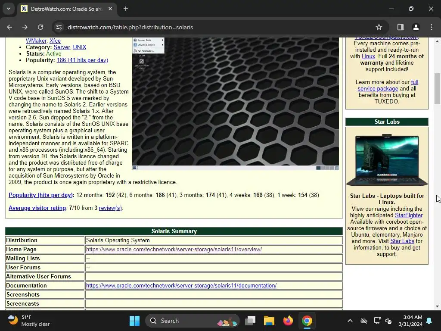Select the Star Labs ad header
441x331 pixels.
coord(387,122)
